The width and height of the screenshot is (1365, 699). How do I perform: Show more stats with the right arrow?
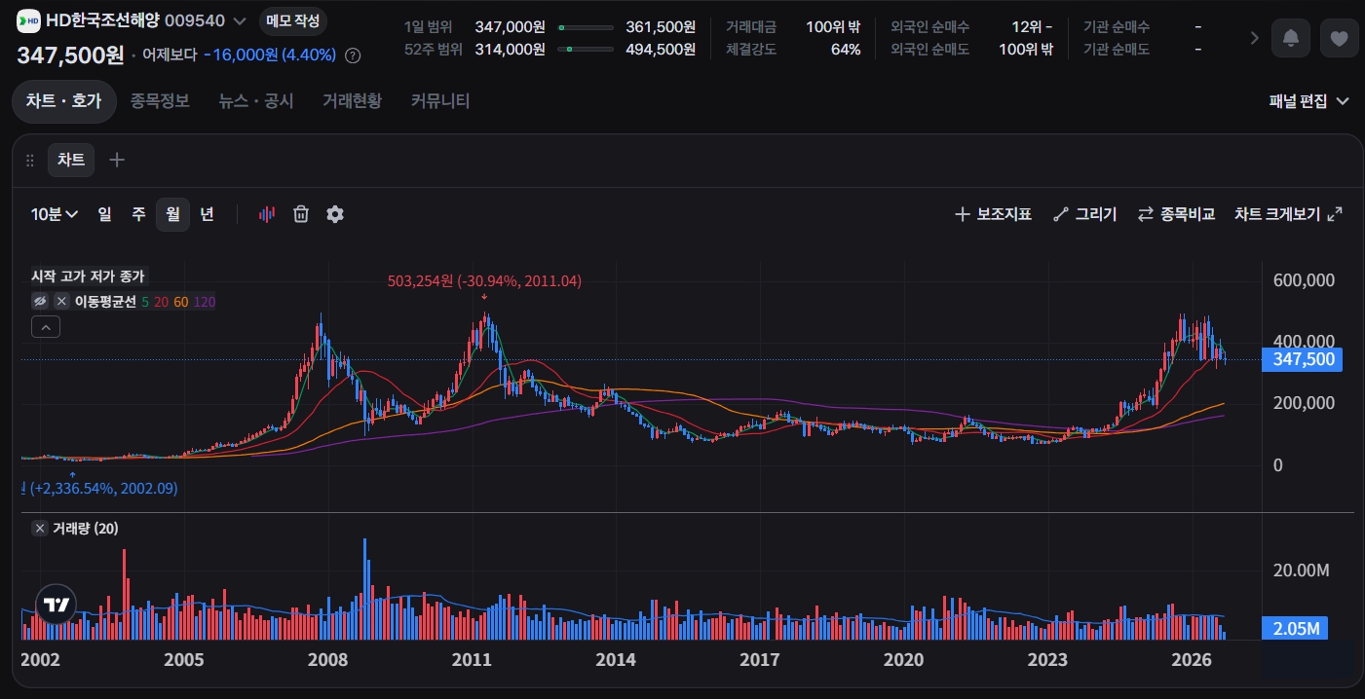pos(1254,38)
